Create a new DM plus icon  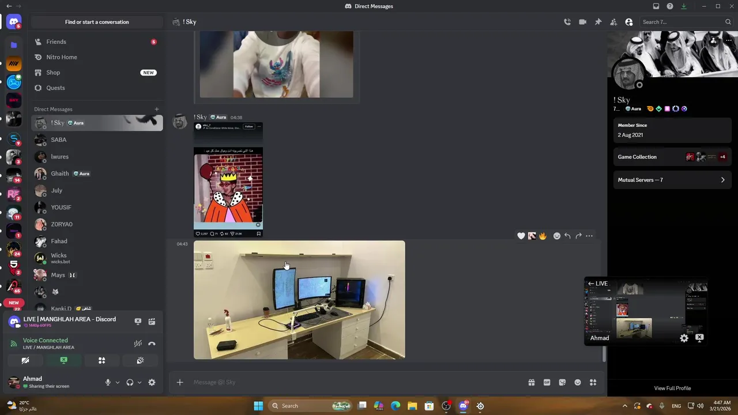click(156, 109)
